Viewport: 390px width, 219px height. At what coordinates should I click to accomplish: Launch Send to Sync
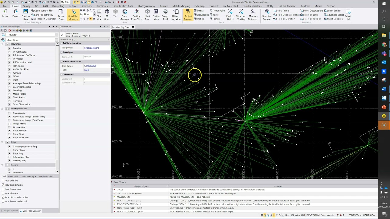(x=26, y=15)
